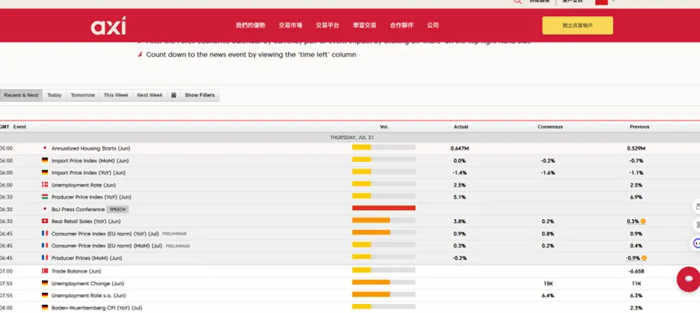Click German flag beside Import Price Index (MoM)
This screenshot has height=313, width=700.
point(45,160)
